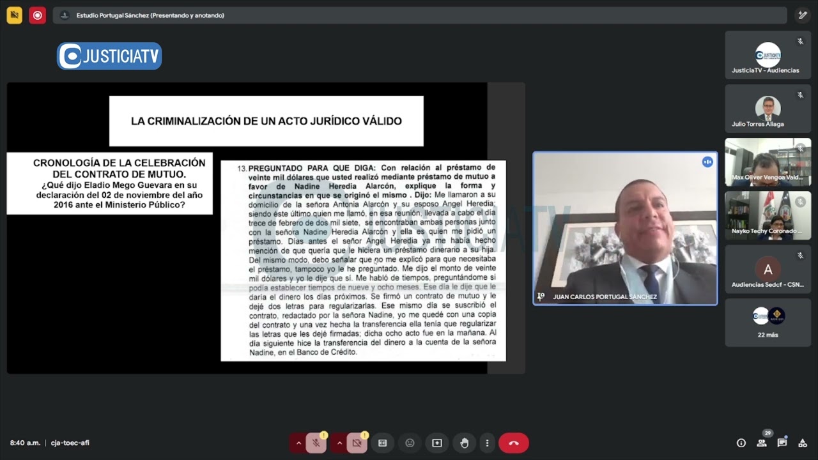818x460 pixels.
Task: Raise your hand
Action: coord(465,443)
